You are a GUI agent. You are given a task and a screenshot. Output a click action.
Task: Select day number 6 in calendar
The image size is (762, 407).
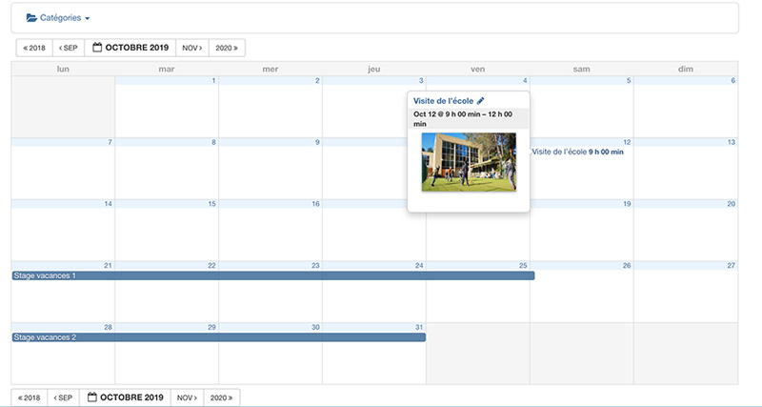click(x=732, y=80)
